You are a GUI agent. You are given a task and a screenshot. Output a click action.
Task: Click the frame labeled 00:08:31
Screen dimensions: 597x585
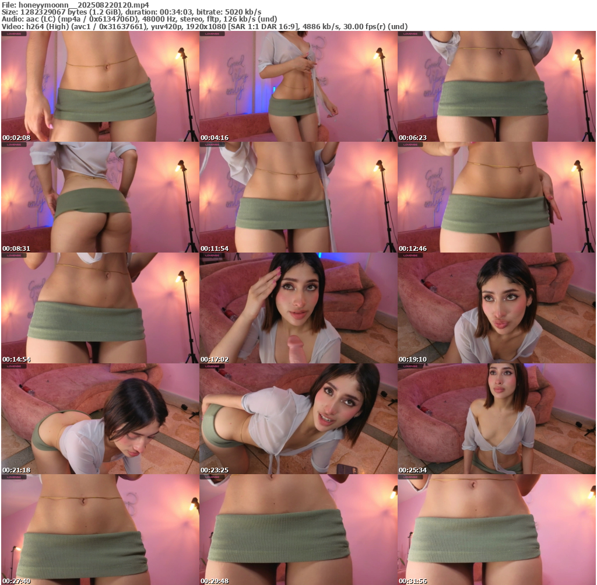100,197
